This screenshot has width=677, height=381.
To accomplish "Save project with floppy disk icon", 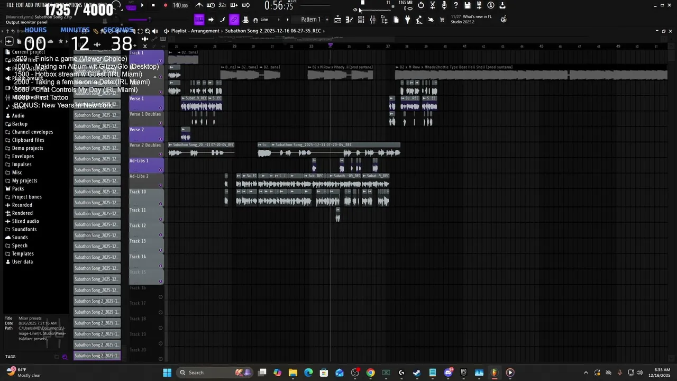I will [468, 5].
